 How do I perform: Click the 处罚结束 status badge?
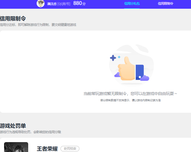[x=70, y=149]
